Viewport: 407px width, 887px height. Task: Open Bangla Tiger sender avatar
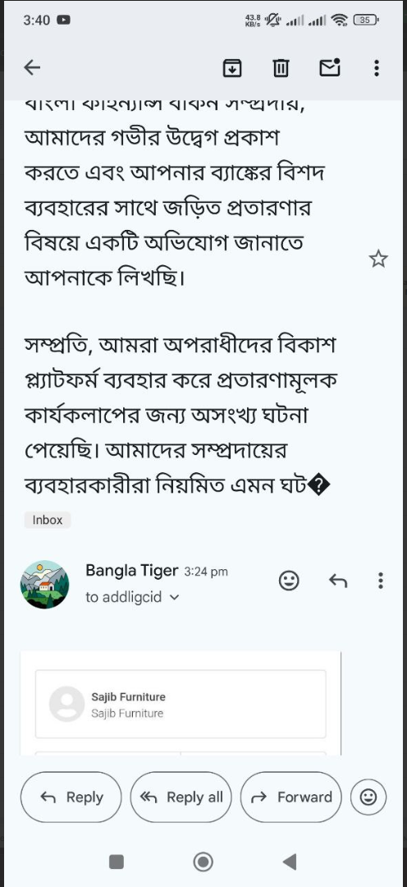[44, 585]
